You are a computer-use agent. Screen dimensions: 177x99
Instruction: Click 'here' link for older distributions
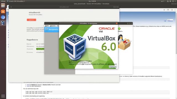[28, 86]
